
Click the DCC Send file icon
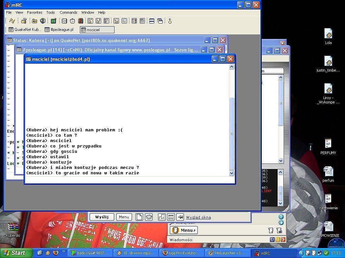(x=90, y=21)
